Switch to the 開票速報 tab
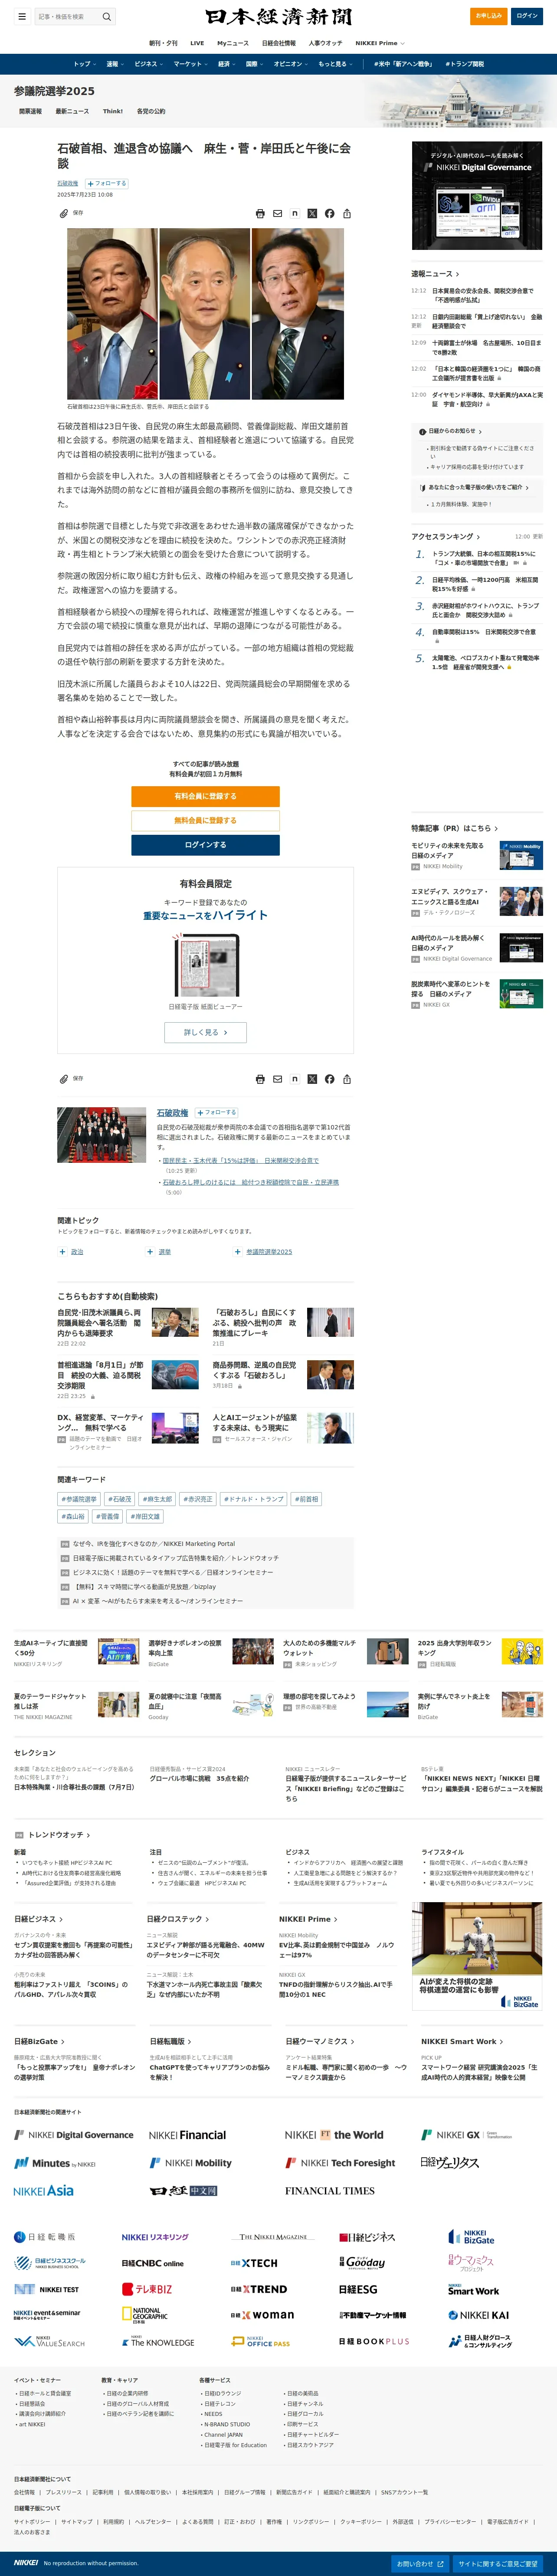557x2576 pixels. [x=30, y=111]
